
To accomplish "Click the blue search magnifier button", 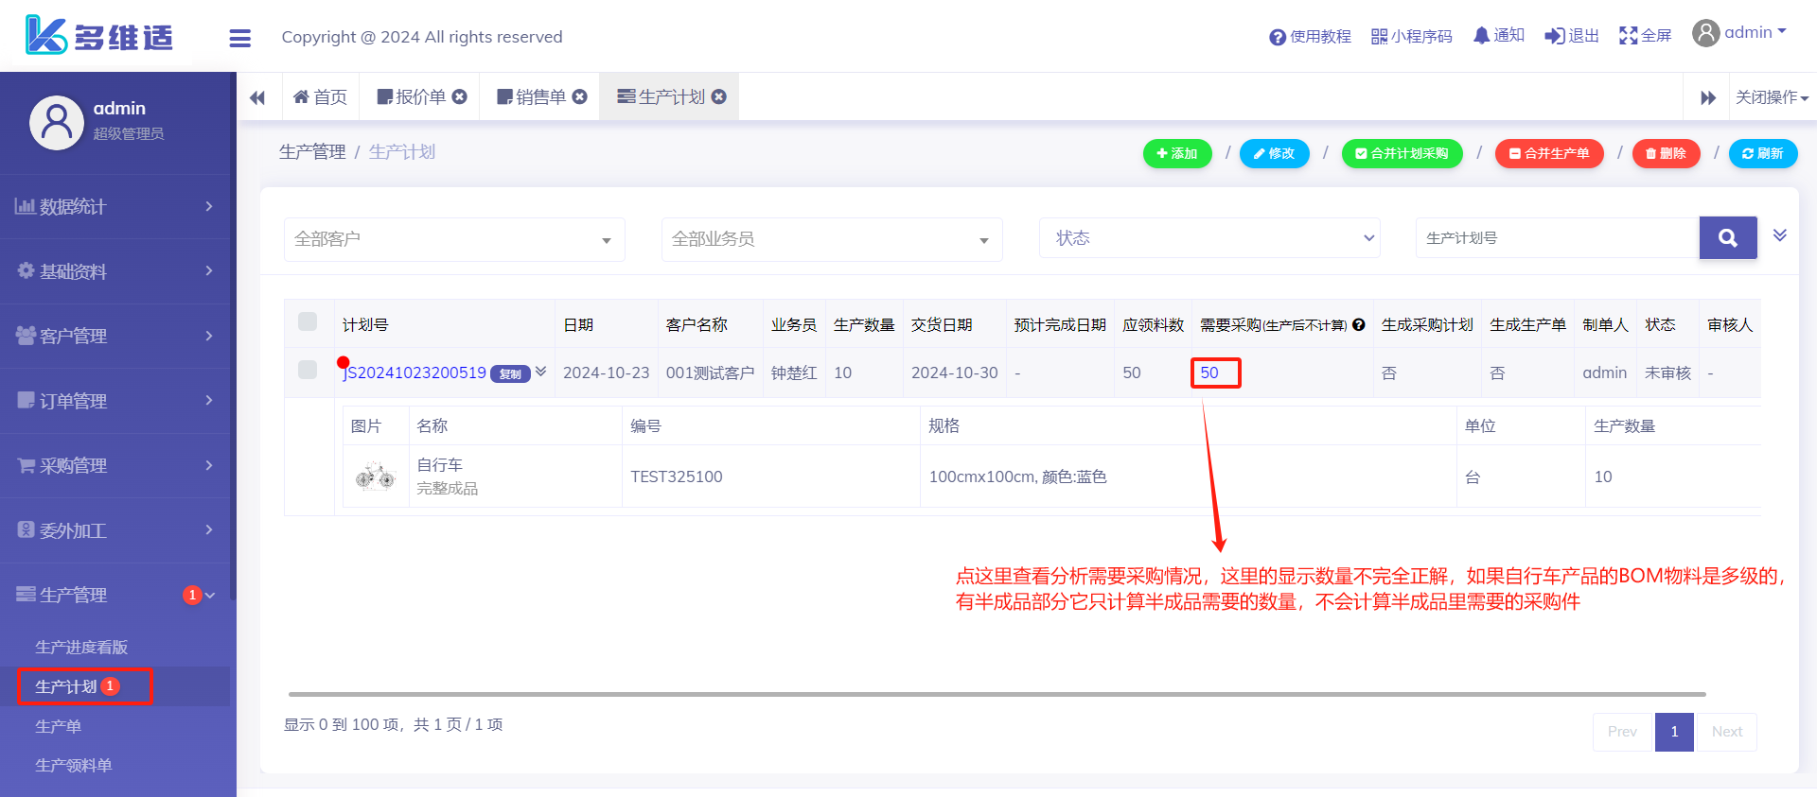I will click(x=1727, y=238).
